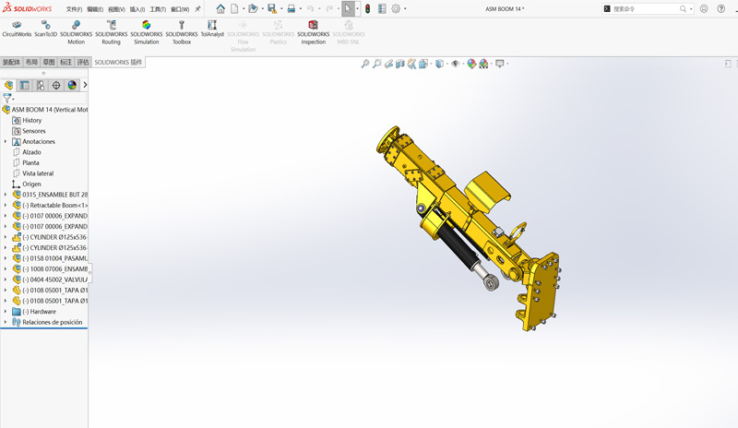Zoom to fit the model view
738x428 pixels.
pos(365,64)
